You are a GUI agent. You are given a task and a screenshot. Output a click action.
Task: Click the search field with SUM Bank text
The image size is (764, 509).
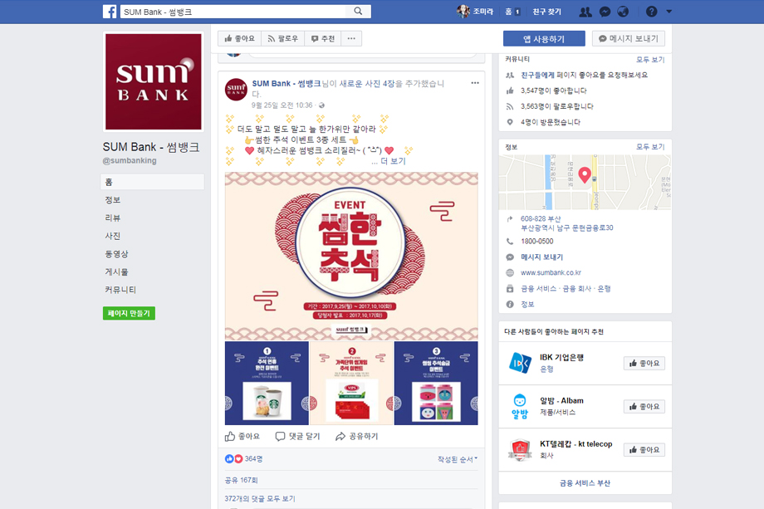(234, 12)
